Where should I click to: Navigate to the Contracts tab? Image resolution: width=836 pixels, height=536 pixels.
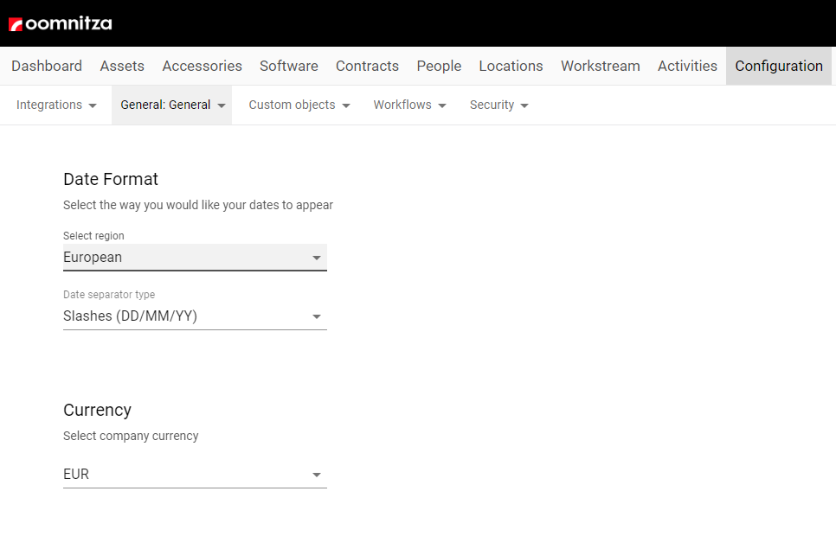[367, 66]
